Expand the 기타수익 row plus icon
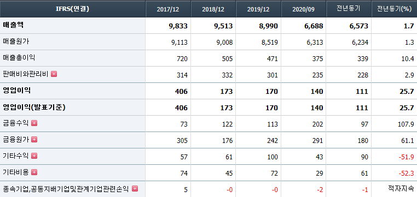This screenshot has height=197, width=417. pyautogui.click(x=34, y=156)
